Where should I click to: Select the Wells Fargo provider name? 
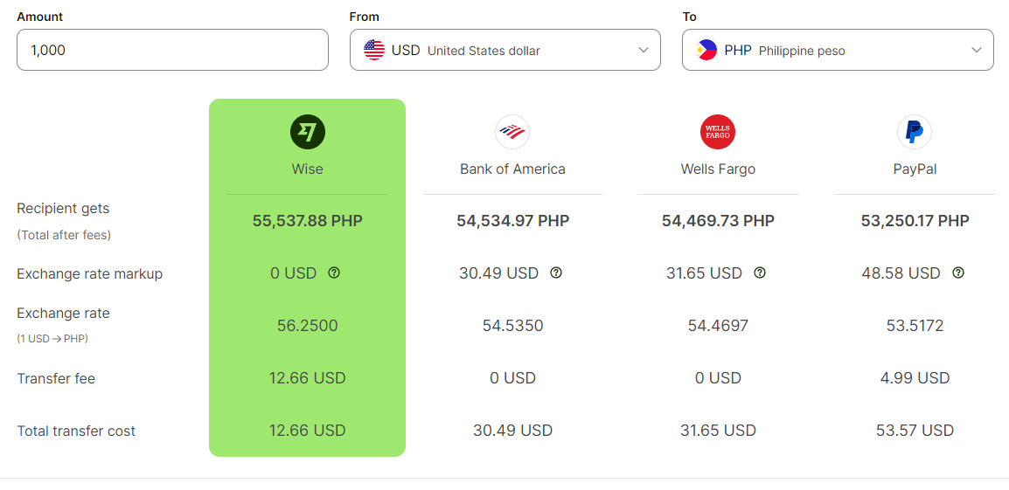pyautogui.click(x=718, y=169)
